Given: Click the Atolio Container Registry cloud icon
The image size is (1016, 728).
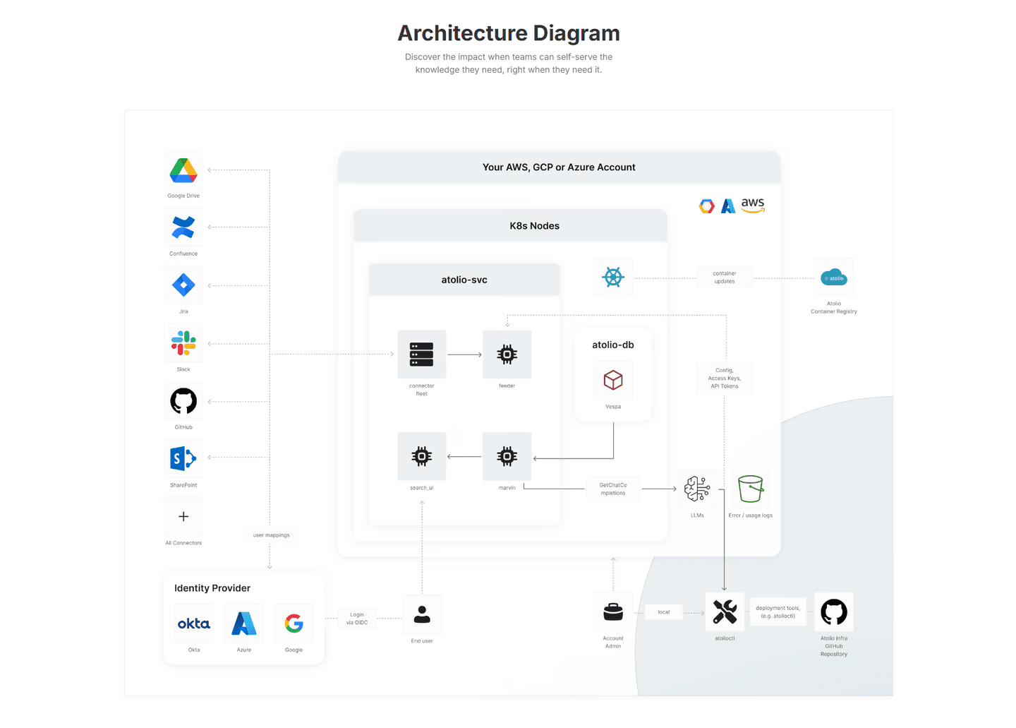Looking at the screenshot, I should pos(834,278).
